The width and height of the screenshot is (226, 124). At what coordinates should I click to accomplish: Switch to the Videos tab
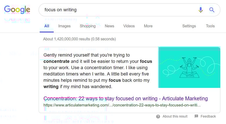click(129, 26)
